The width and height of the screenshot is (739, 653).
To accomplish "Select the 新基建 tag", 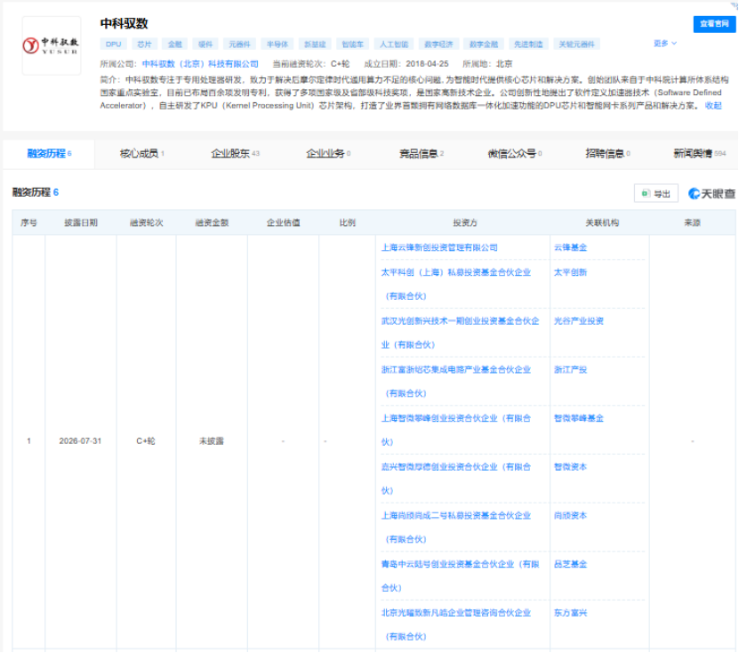I will point(315,44).
